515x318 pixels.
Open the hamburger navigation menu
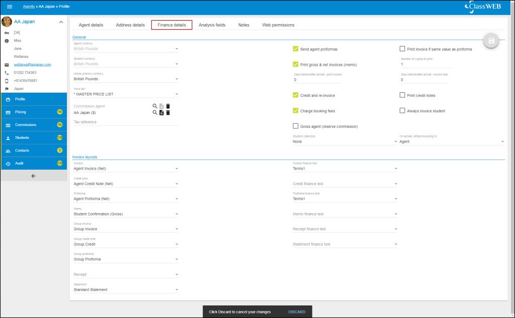click(x=9, y=7)
